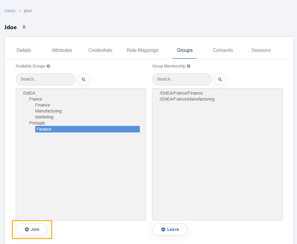Switch to the Credentials tab
Image resolution: width=297 pixels, height=244 pixels.
point(100,50)
